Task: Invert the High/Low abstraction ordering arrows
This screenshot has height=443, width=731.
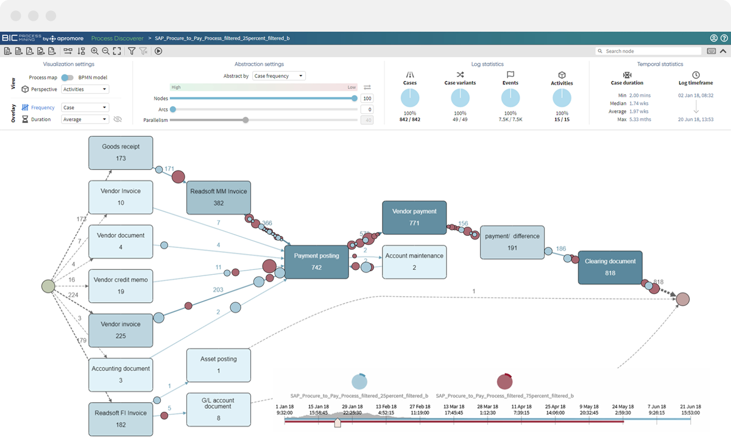Action: (x=367, y=88)
